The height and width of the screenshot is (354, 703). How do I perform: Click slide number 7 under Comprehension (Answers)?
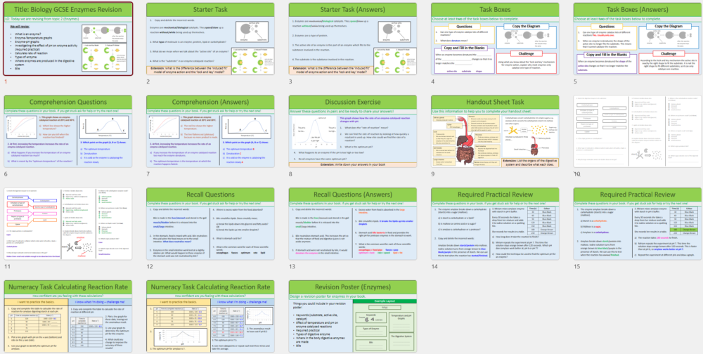pos(148,174)
